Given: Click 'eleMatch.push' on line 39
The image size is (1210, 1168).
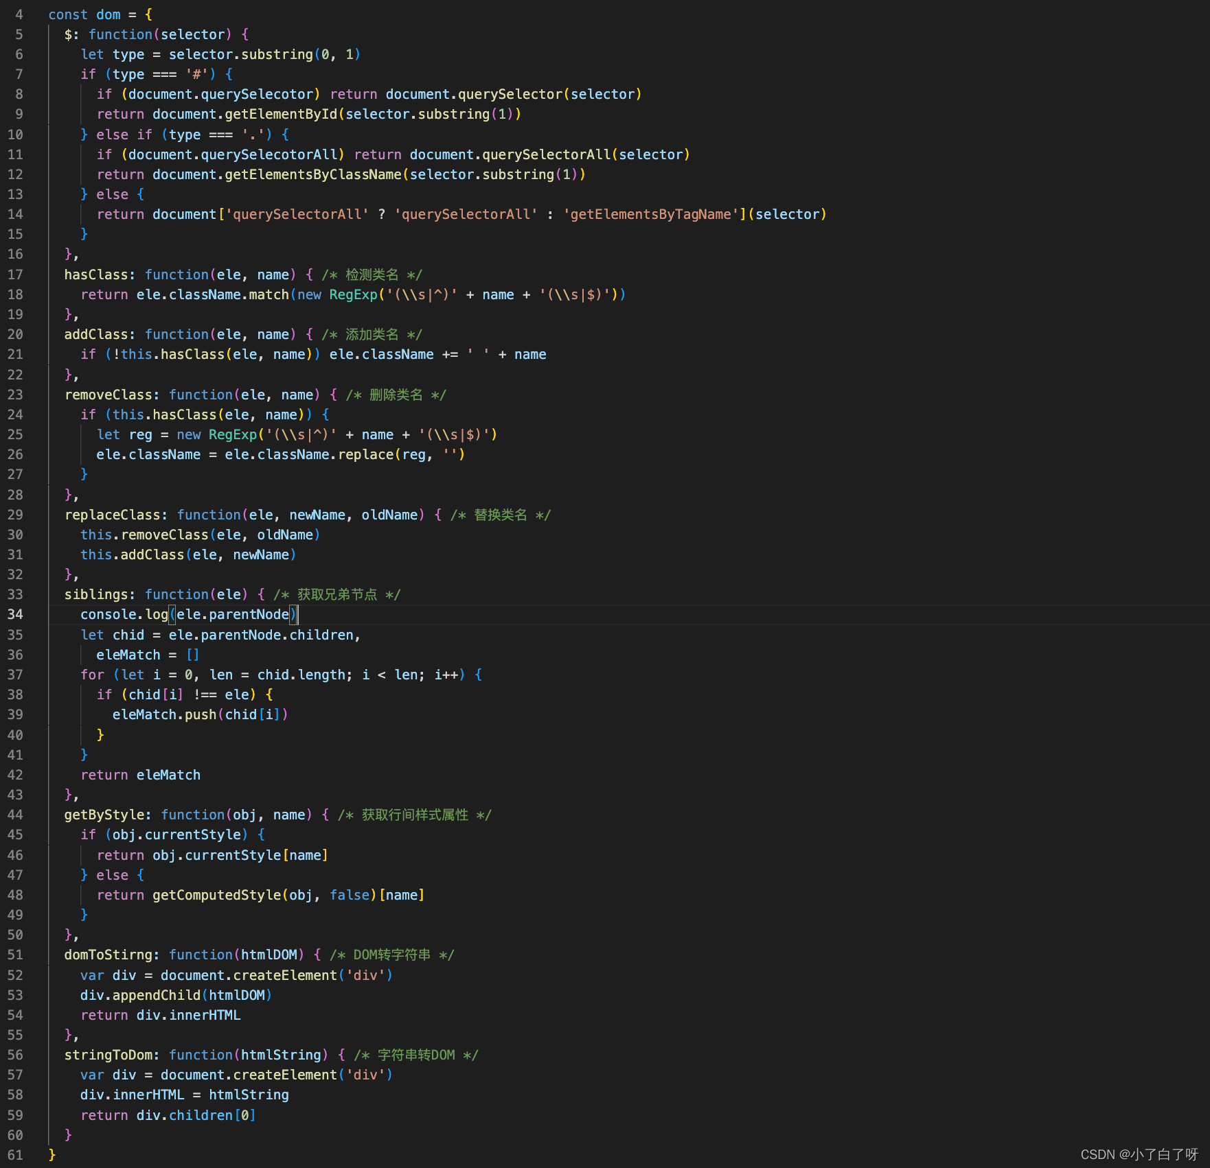Looking at the screenshot, I should click(165, 714).
